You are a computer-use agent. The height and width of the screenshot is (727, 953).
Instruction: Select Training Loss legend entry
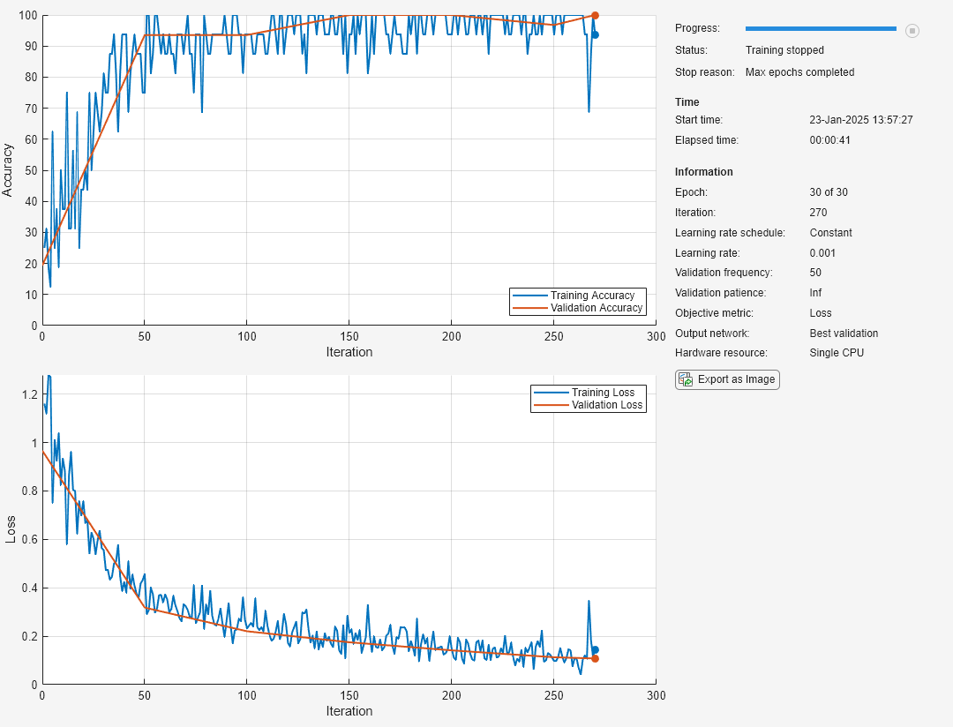[x=603, y=393]
